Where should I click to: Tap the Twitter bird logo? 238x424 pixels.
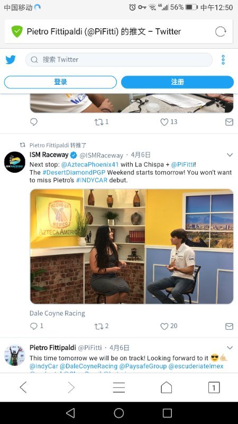coord(11,59)
